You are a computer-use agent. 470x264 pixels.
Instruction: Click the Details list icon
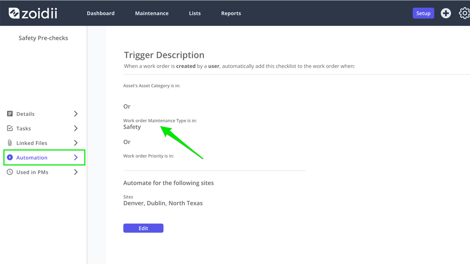coord(10,113)
